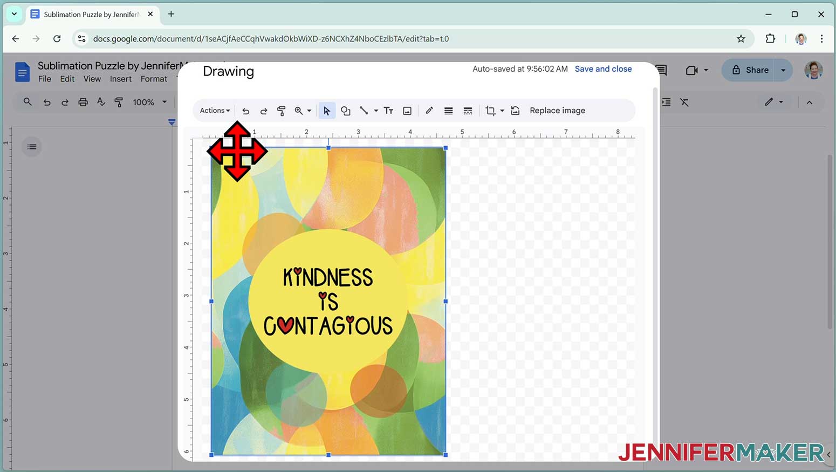The image size is (836, 472).
Task: Open the tab search chevron
Action: (x=14, y=14)
